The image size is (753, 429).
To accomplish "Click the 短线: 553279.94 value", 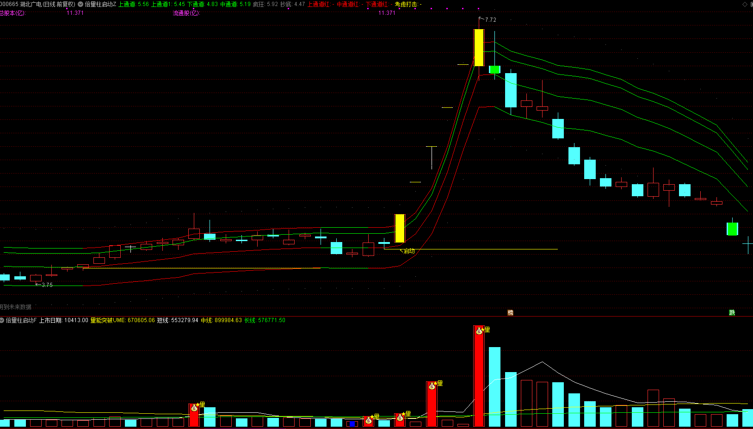I will (x=178, y=320).
